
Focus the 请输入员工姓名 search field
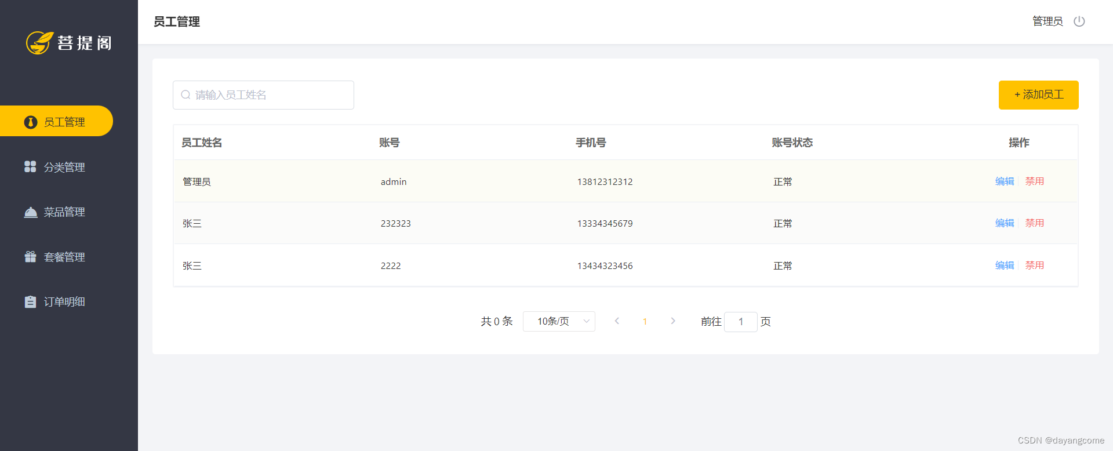pos(263,94)
